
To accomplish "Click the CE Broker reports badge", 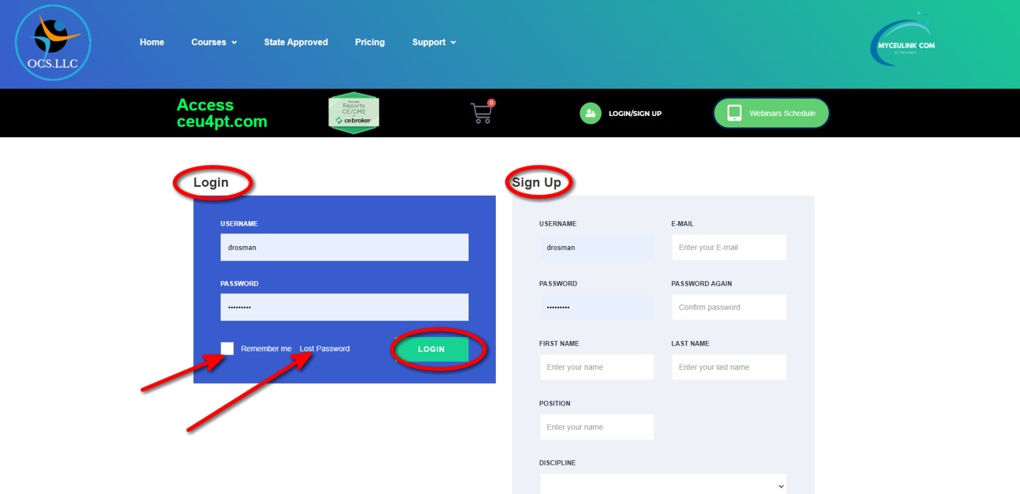I will tap(354, 113).
